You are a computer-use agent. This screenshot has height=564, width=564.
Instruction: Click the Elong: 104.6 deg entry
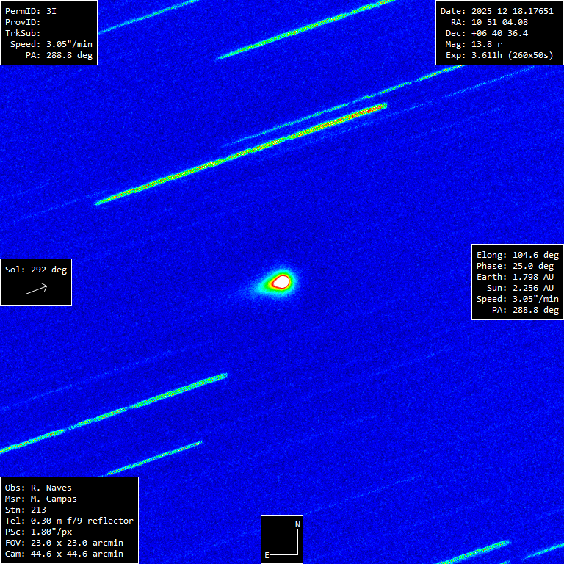[518, 255]
